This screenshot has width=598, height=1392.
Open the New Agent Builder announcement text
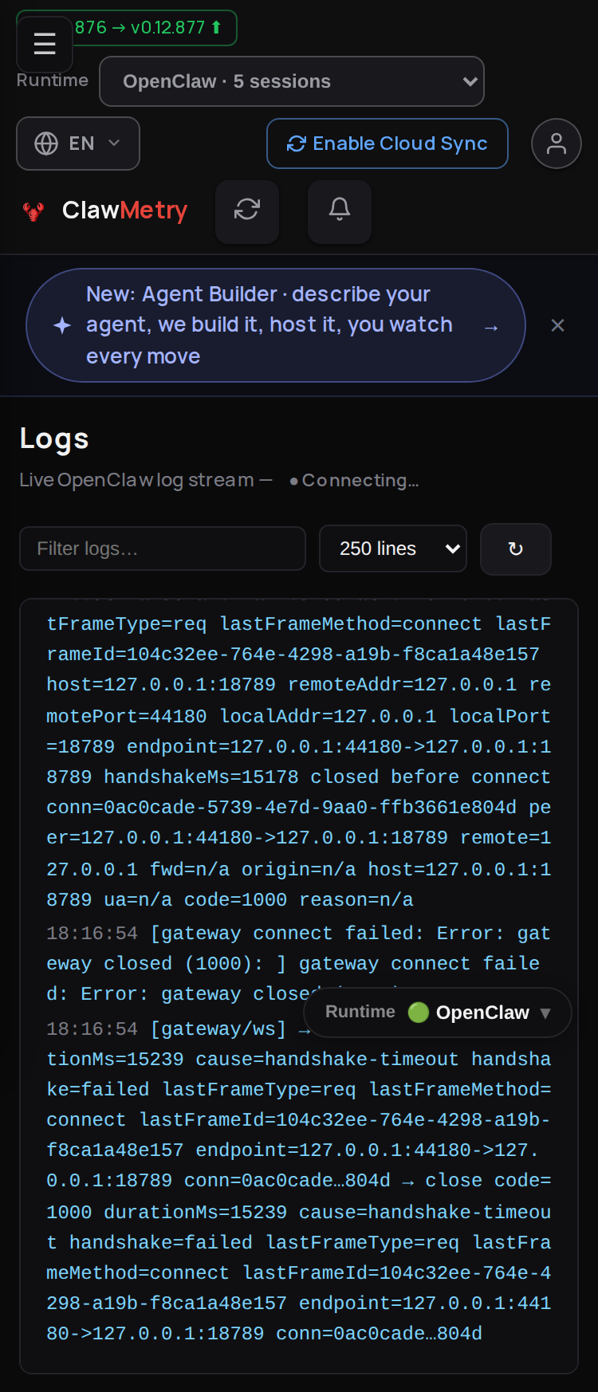click(x=269, y=325)
